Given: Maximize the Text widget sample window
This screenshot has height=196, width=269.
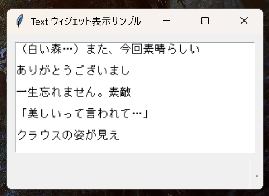Looking at the screenshot, I should (x=205, y=21).
